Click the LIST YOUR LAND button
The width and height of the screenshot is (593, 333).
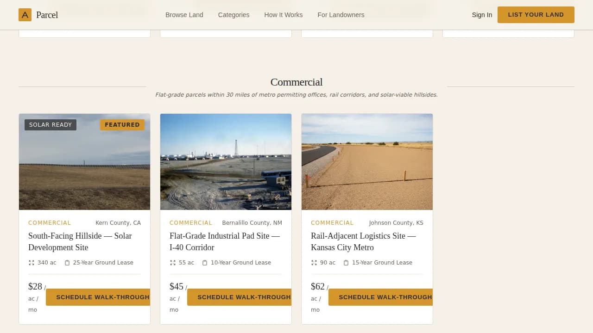click(x=536, y=14)
